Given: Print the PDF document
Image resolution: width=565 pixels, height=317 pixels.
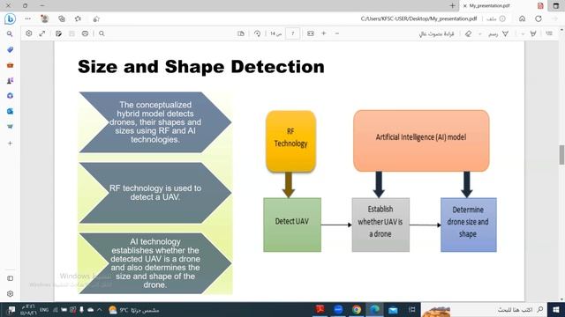Looking at the screenshot, I should (85, 33).
